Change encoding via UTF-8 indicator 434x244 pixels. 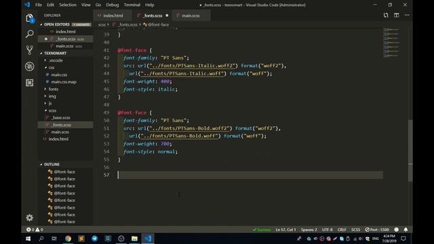(x=327, y=230)
